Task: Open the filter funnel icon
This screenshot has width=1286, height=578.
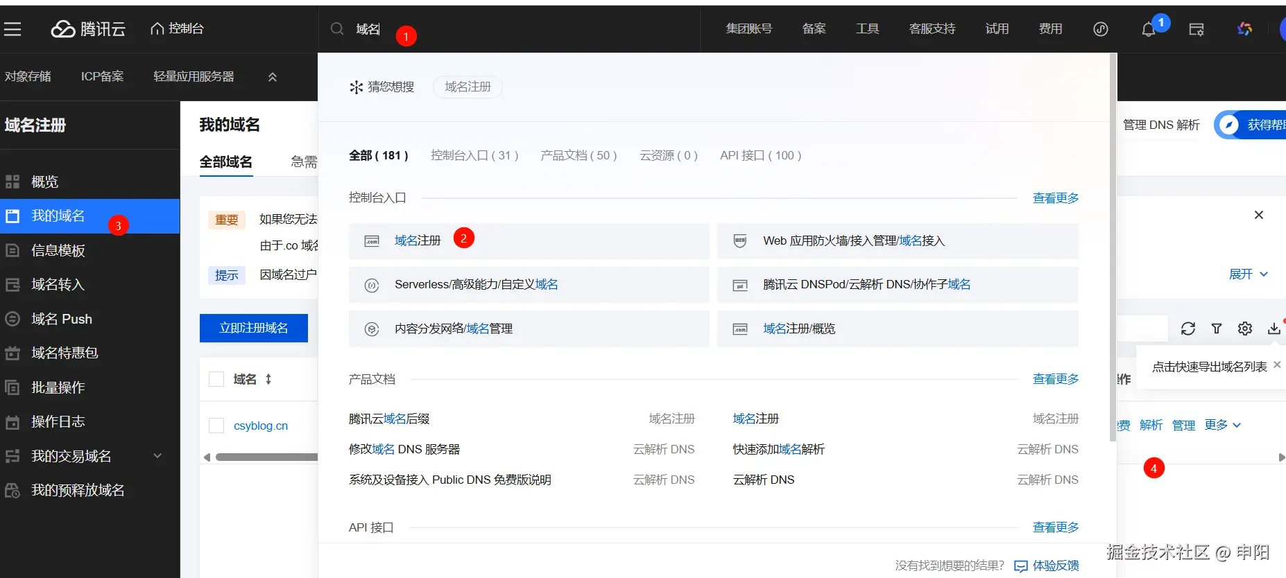Action: [1217, 329]
